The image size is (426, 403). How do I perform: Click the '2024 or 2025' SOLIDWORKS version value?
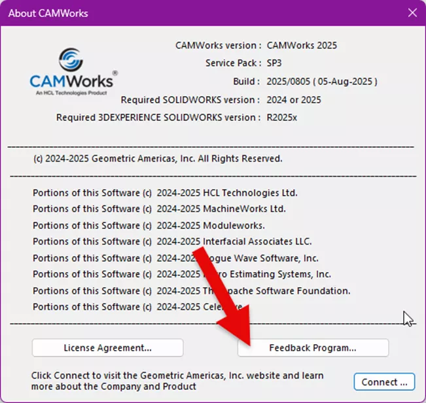pyautogui.click(x=293, y=99)
